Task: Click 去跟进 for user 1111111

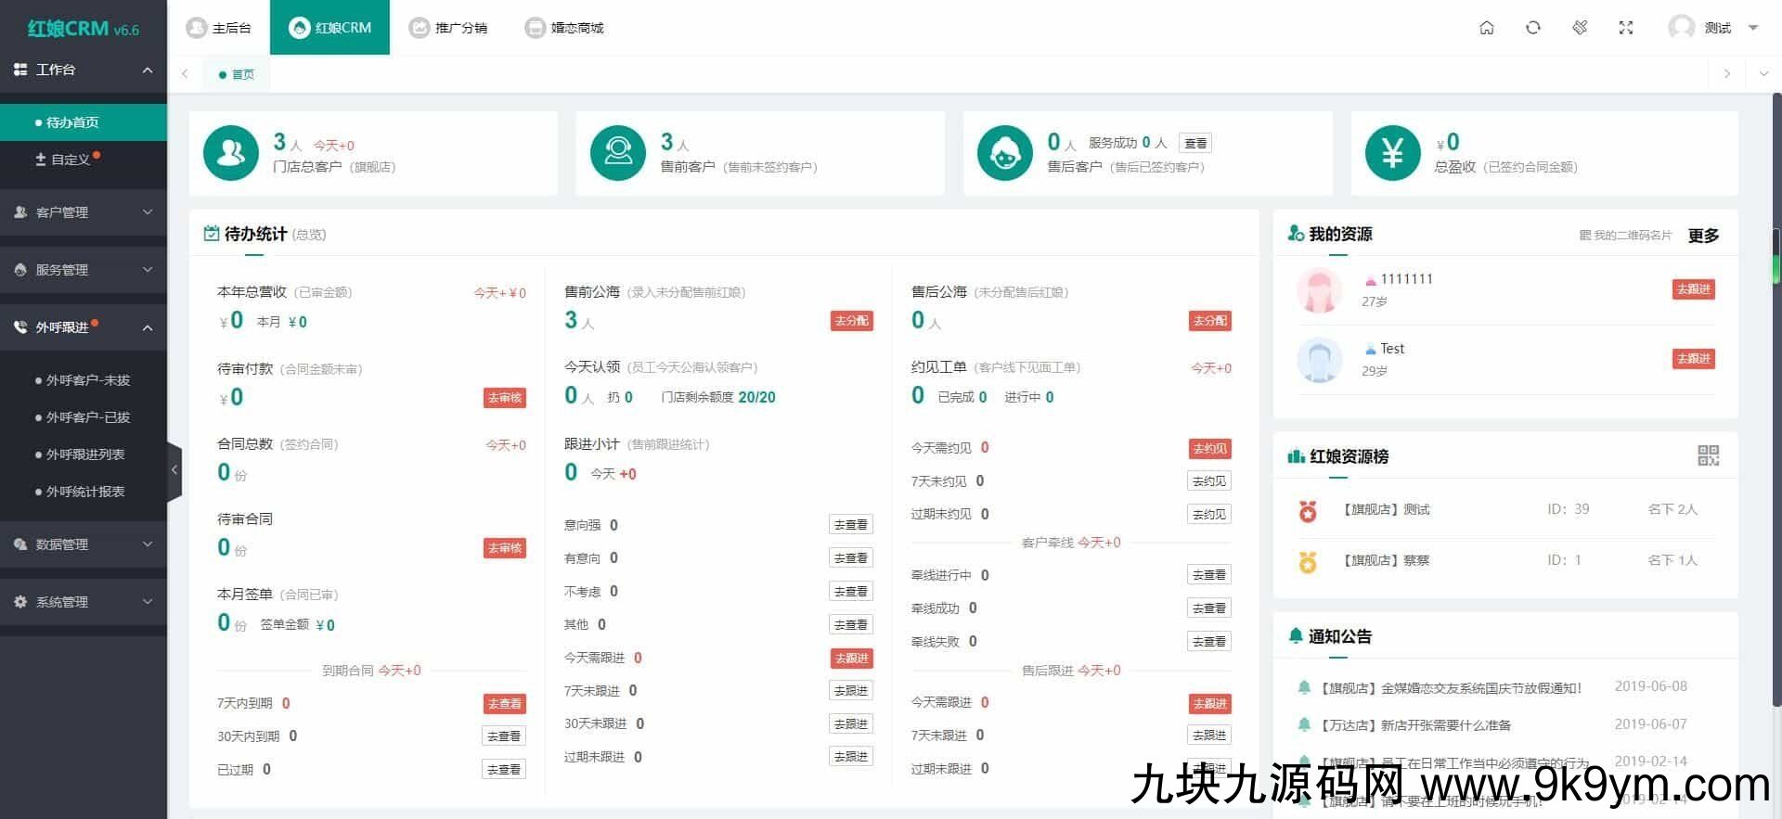Action: 1693,289
